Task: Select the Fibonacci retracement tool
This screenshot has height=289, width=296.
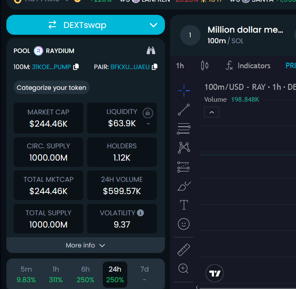Action: (184, 129)
